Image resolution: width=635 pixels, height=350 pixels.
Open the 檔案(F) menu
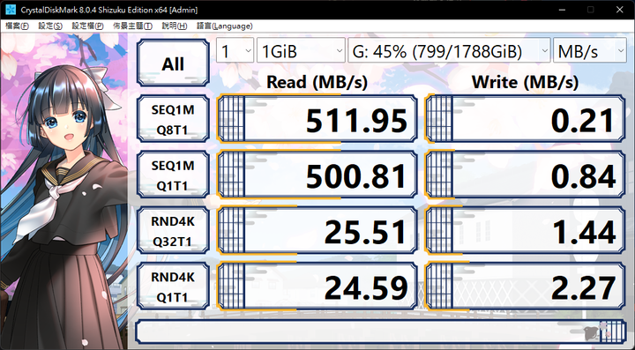coord(17,26)
